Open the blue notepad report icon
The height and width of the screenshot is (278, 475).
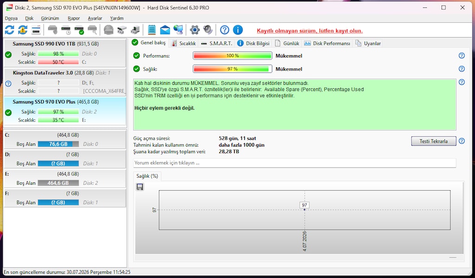pos(152,30)
